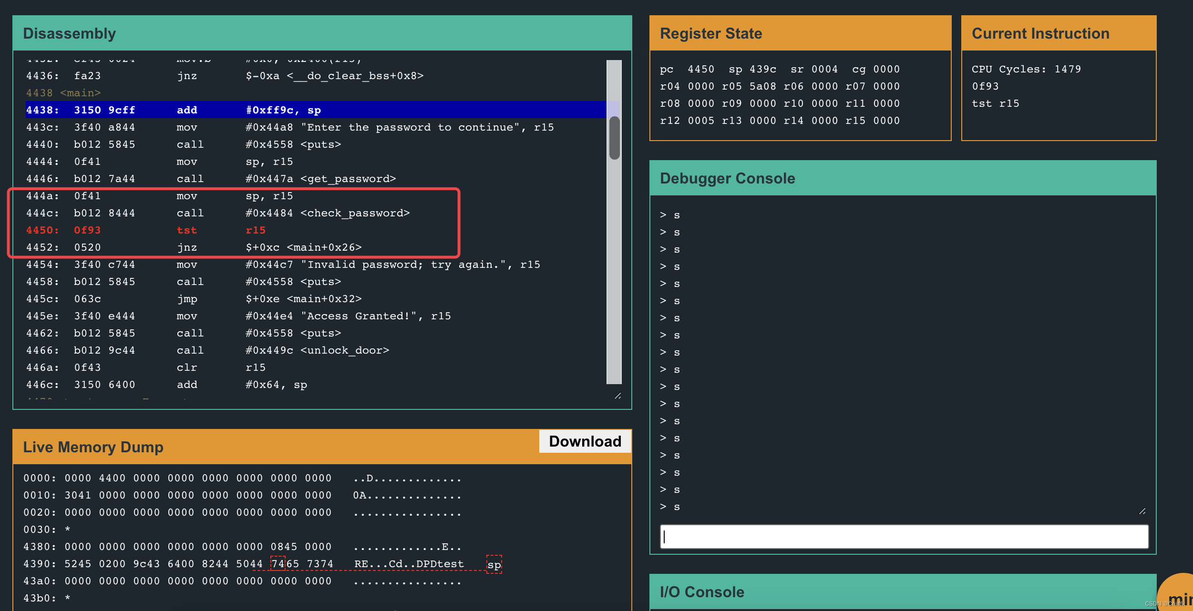Click the 444c call check_password line
This screenshot has width=1193, height=611.
[218, 213]
